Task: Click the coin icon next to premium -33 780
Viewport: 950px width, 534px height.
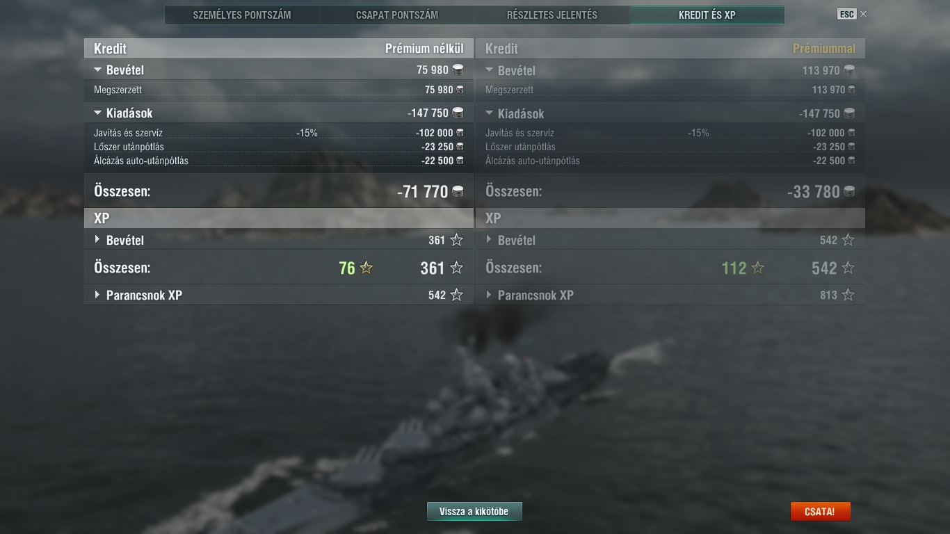Action: point(849,191)
